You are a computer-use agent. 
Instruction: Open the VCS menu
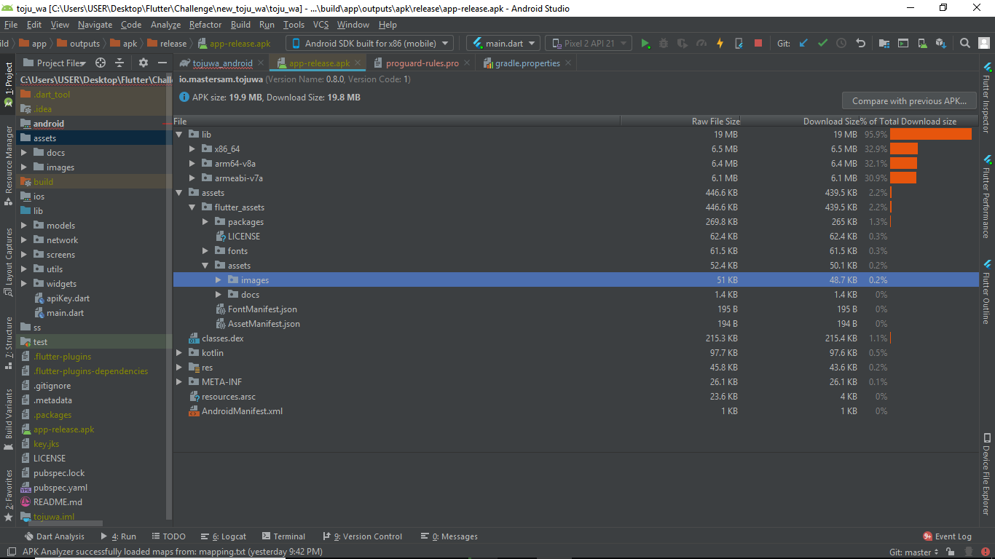[x=320, y=25]
